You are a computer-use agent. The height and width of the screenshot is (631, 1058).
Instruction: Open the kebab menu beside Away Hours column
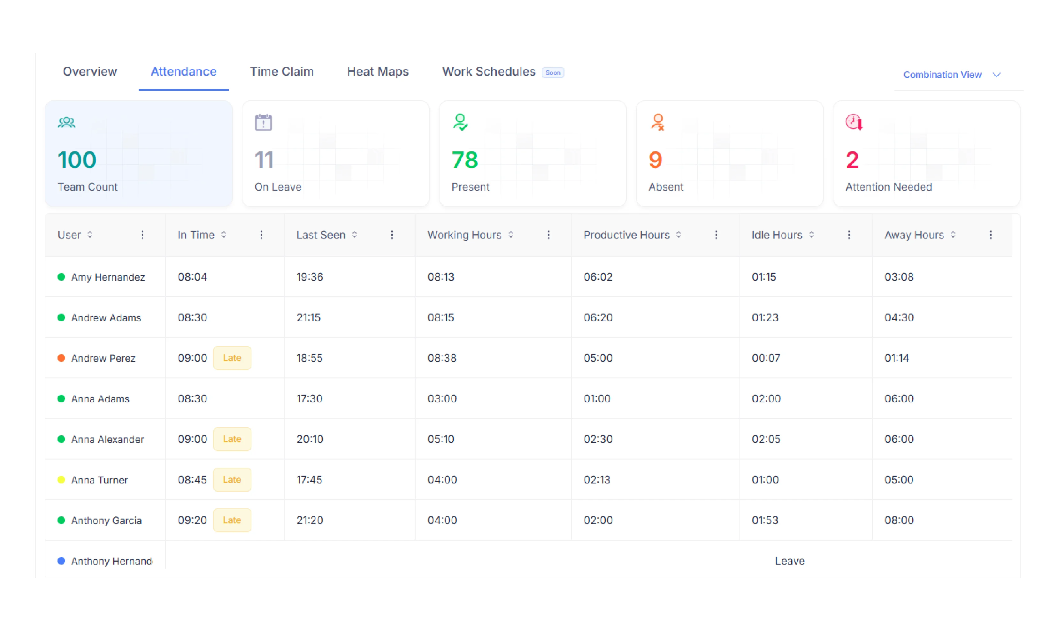[991, 235]
